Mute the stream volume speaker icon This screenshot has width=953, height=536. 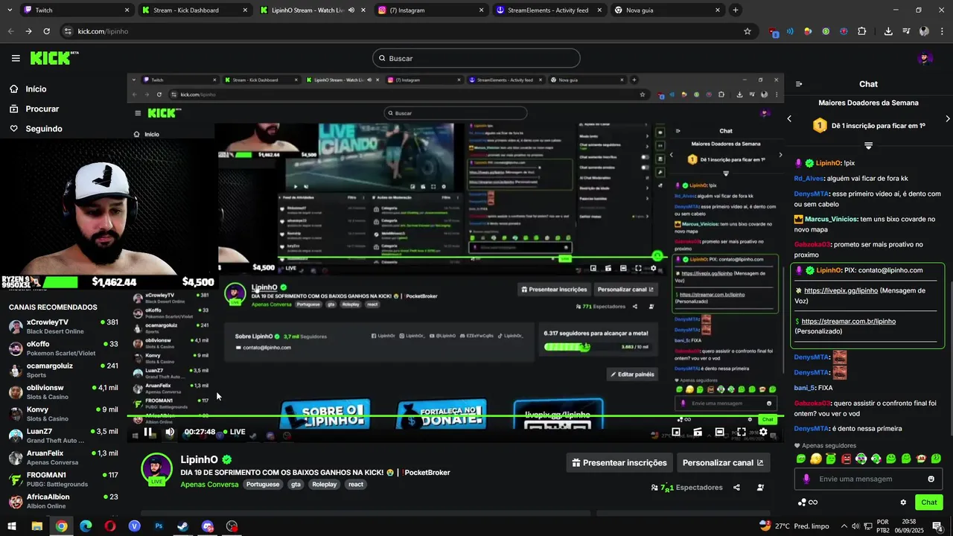coord(170,432)
